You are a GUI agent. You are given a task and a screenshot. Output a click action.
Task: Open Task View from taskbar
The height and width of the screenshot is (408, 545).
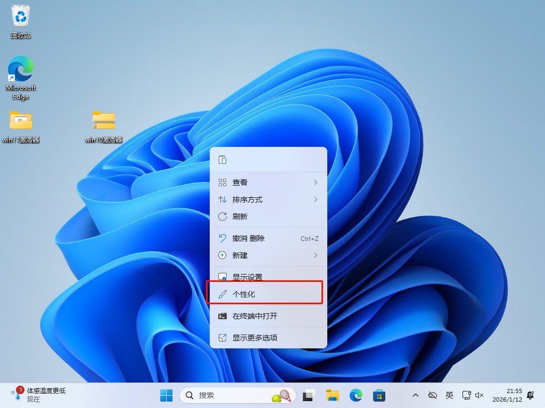pos(309,395)
